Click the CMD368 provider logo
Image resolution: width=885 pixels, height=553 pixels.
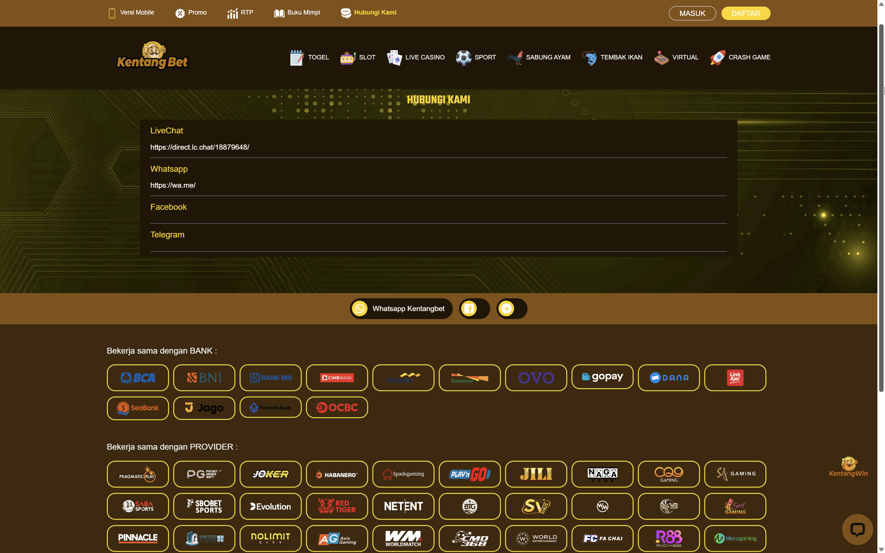tap(469, 538)
